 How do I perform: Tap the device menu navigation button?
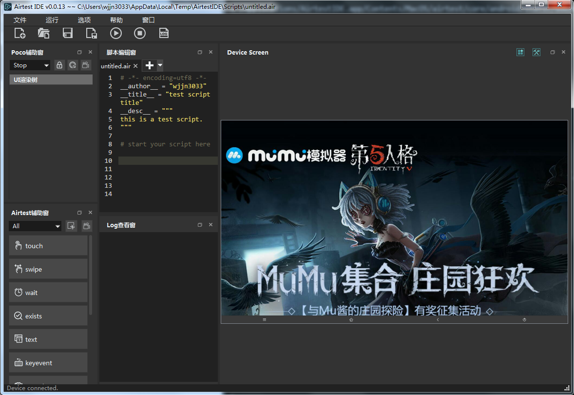[x=264, y=319]
